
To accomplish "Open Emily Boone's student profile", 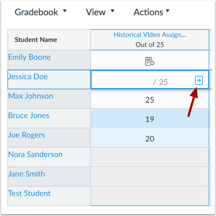I will point(29,57).
